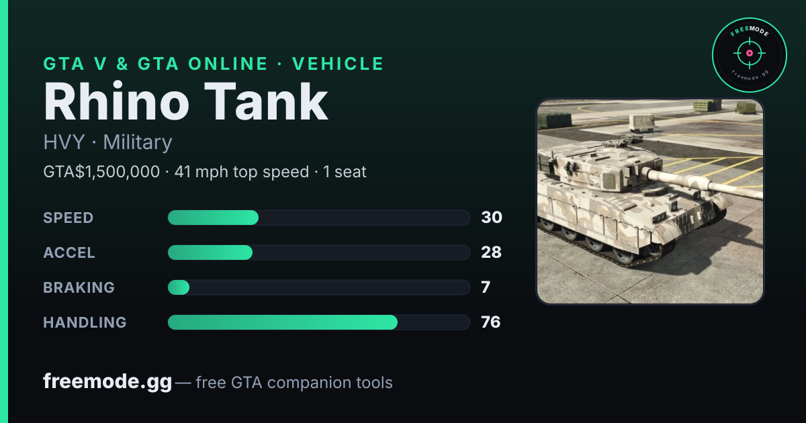806x423 pixels.
Task: Click the Freemode circular logo badge
Action: coord(749,56)
